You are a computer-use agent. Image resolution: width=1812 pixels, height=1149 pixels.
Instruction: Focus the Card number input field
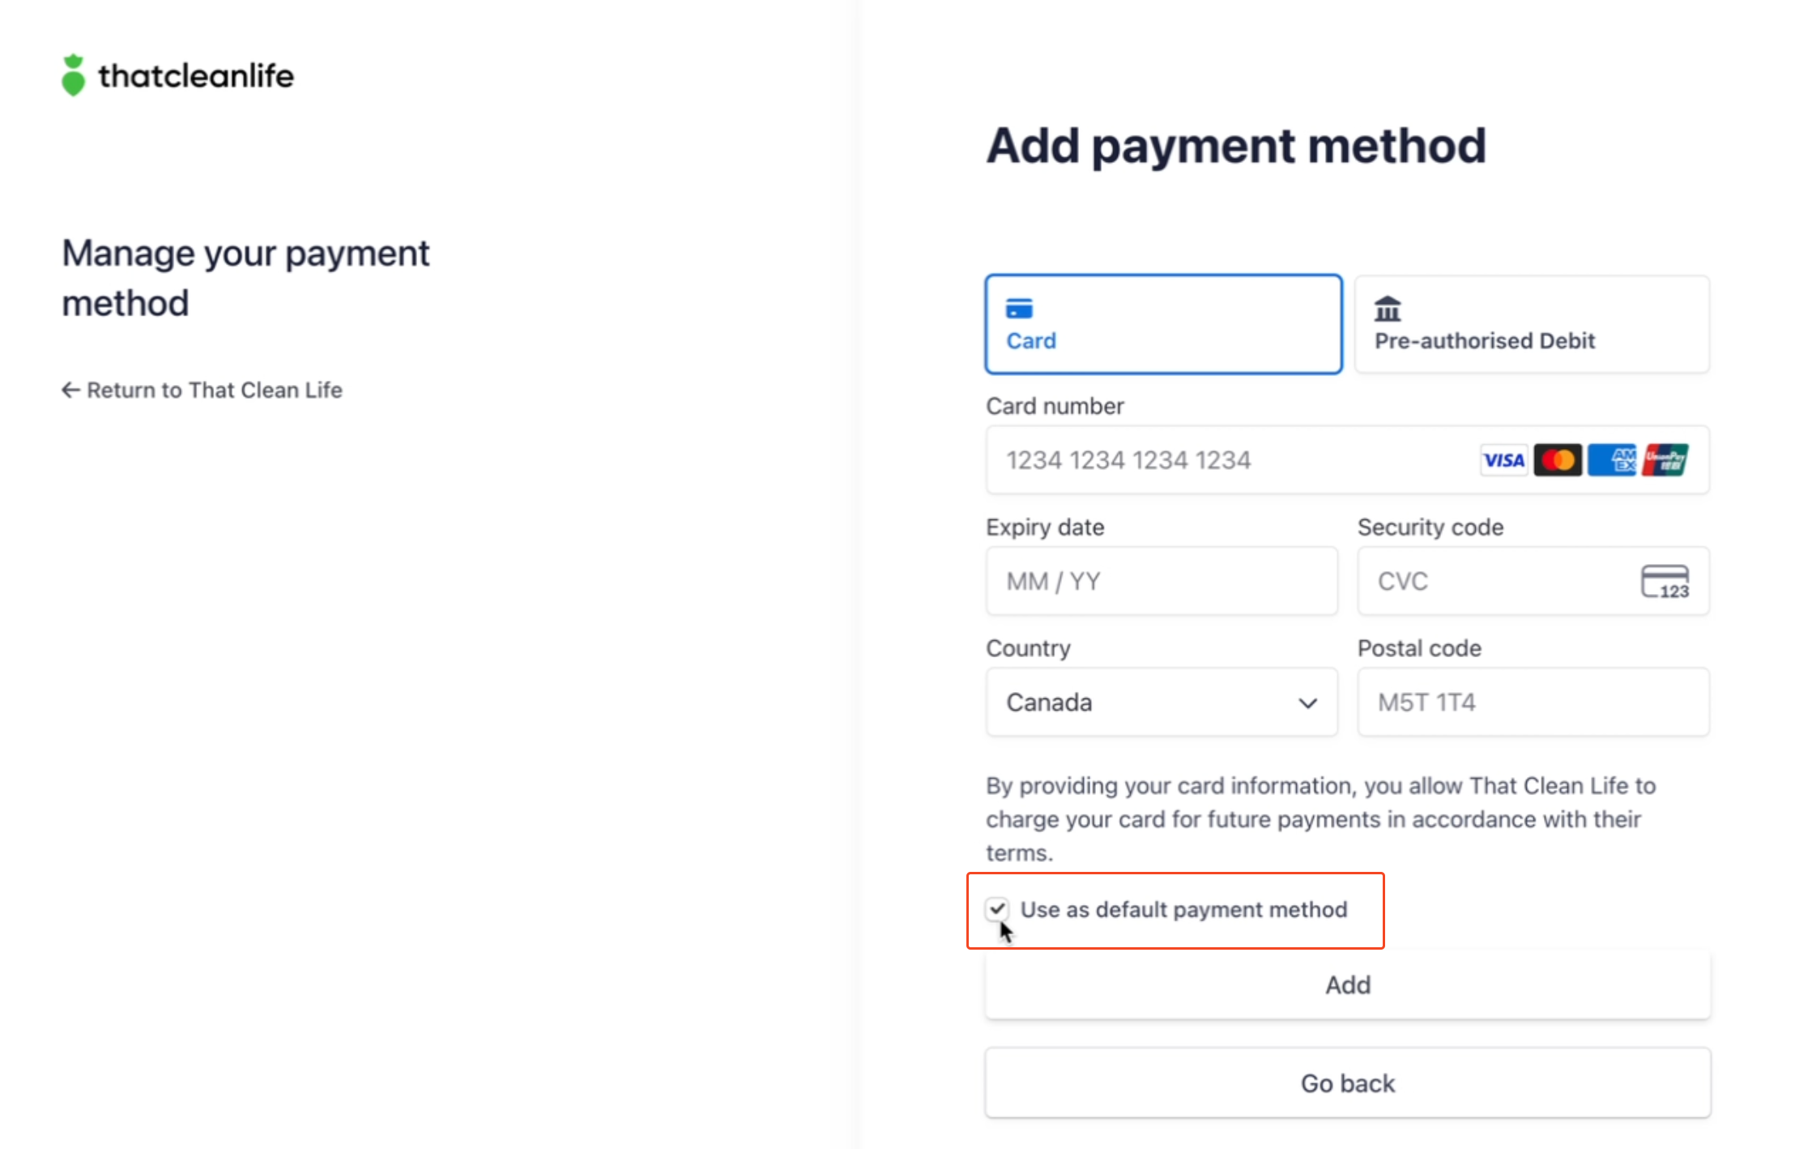click(1348, 459)
